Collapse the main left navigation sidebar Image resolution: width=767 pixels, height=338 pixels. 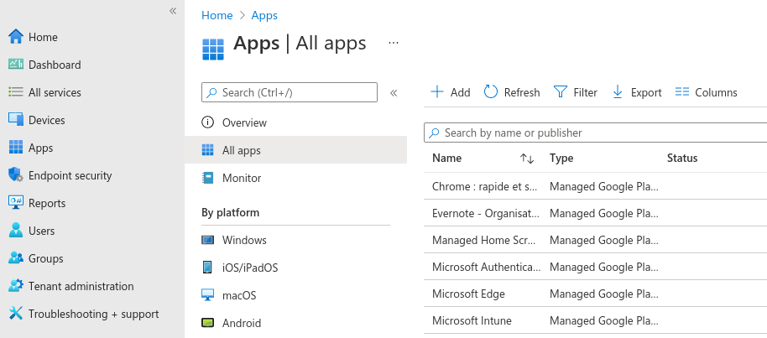(x=173, y=11)
